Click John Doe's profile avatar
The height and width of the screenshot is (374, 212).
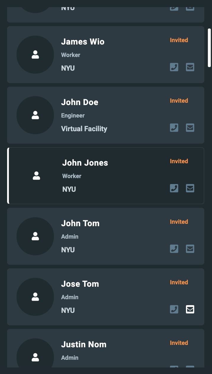(35, 115)
